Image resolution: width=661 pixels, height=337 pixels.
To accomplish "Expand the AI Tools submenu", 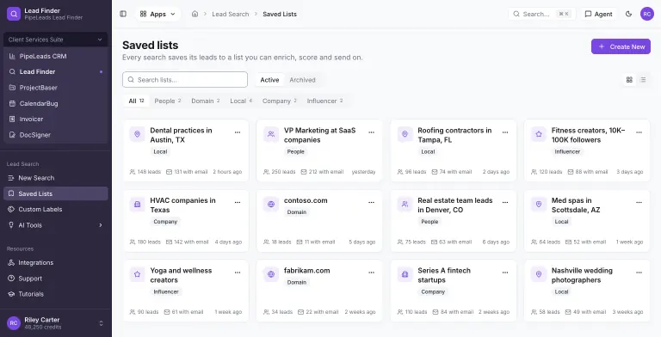I will (x=56, y=225).
